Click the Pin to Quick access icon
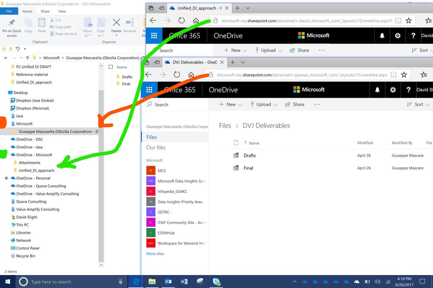The width and height of the screenshot is (433, 288). tap(12, 22)
